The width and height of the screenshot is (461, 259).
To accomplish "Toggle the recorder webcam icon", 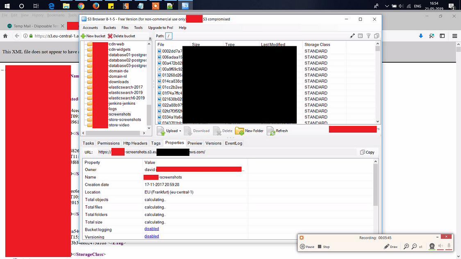I will [432, 246].
